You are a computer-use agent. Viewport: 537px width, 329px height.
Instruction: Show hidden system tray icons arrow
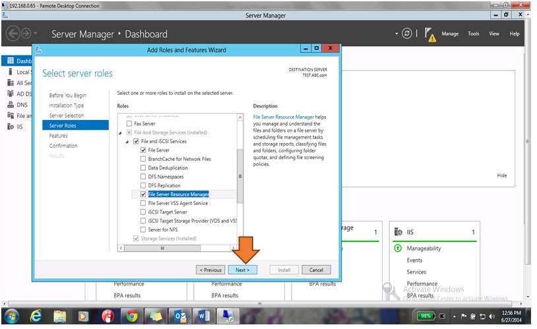(x=455, y=316)
